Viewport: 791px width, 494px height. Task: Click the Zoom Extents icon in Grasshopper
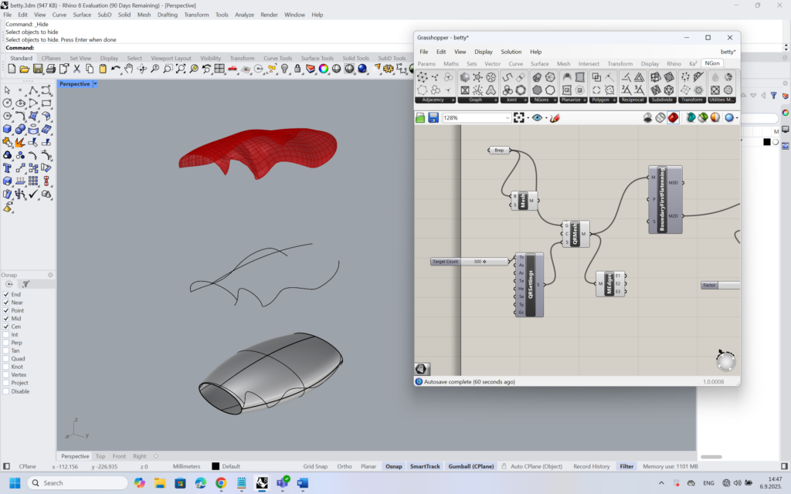coord(520,118)
